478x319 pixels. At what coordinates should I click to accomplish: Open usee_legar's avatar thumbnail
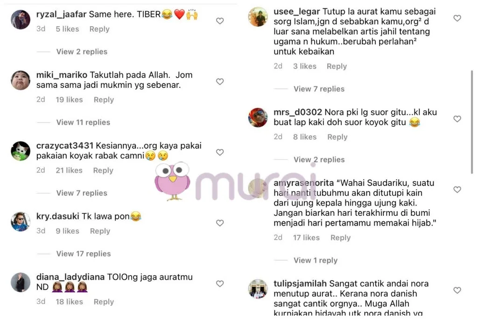(258, 17)
